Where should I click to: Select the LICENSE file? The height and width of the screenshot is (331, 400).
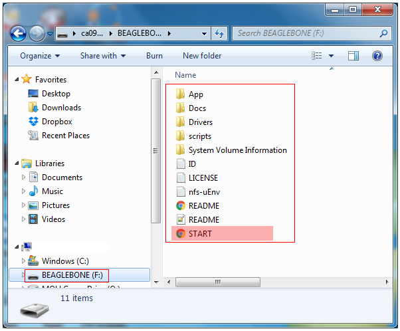203,178
